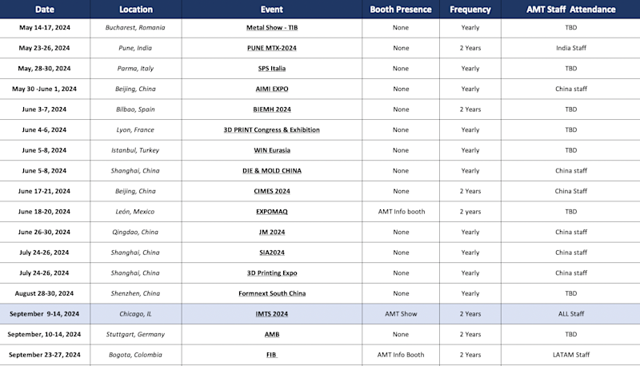640x366 pixels.
Task: Follow the SPS Italia link
Action: pyautogui.click(x=272, y=69)
